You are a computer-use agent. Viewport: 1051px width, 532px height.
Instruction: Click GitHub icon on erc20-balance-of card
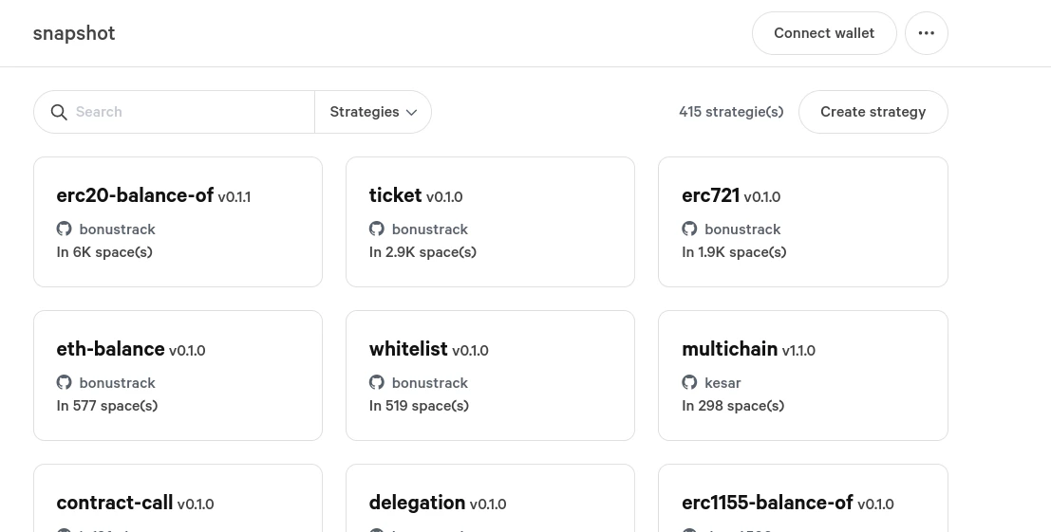(65, 229)
